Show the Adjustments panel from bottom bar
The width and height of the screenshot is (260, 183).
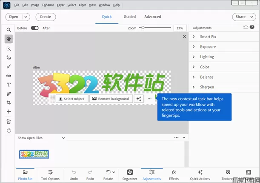[152, 175]
